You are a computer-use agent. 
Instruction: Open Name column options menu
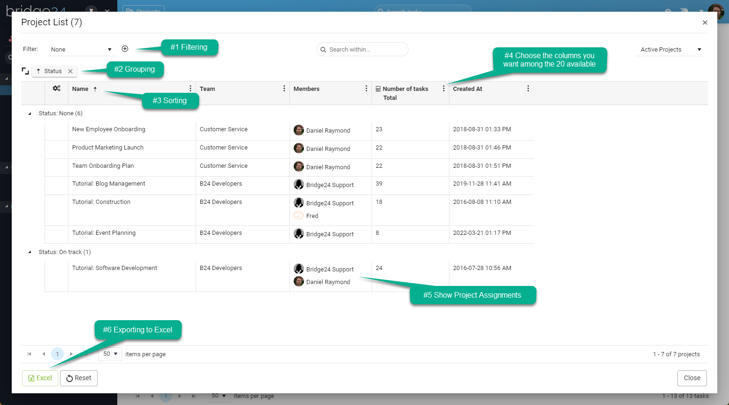click(190, 89)
